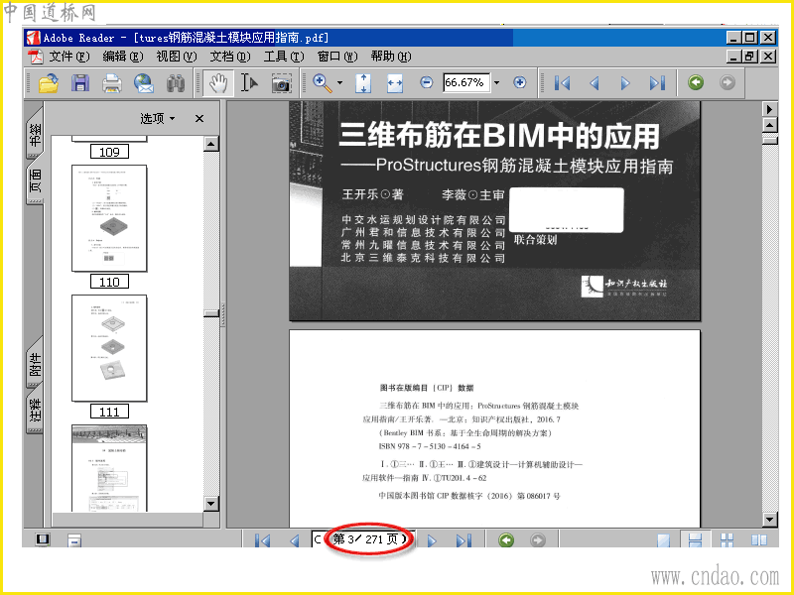Switch to Facing pages layout
This screenshot has width=794, height=595.
coord(759,539)
